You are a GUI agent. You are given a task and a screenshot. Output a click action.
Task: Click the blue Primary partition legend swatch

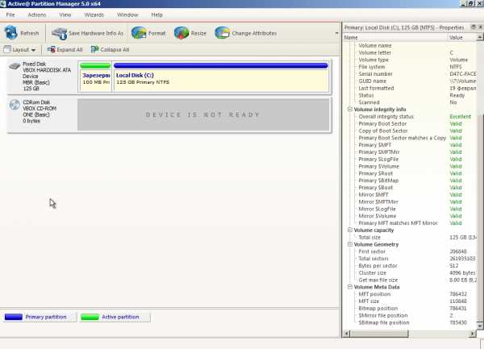(14, 317)
